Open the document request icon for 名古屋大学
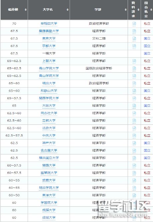The height and width of the screenshot is (222, 153). pyautogui.click(x=134, y=150)
